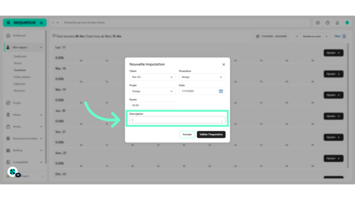This screenshot has height=200, width=355.
Task: Click the clock icon beside Total semaine
Action: pyautogui.click(x=54, y=36)
